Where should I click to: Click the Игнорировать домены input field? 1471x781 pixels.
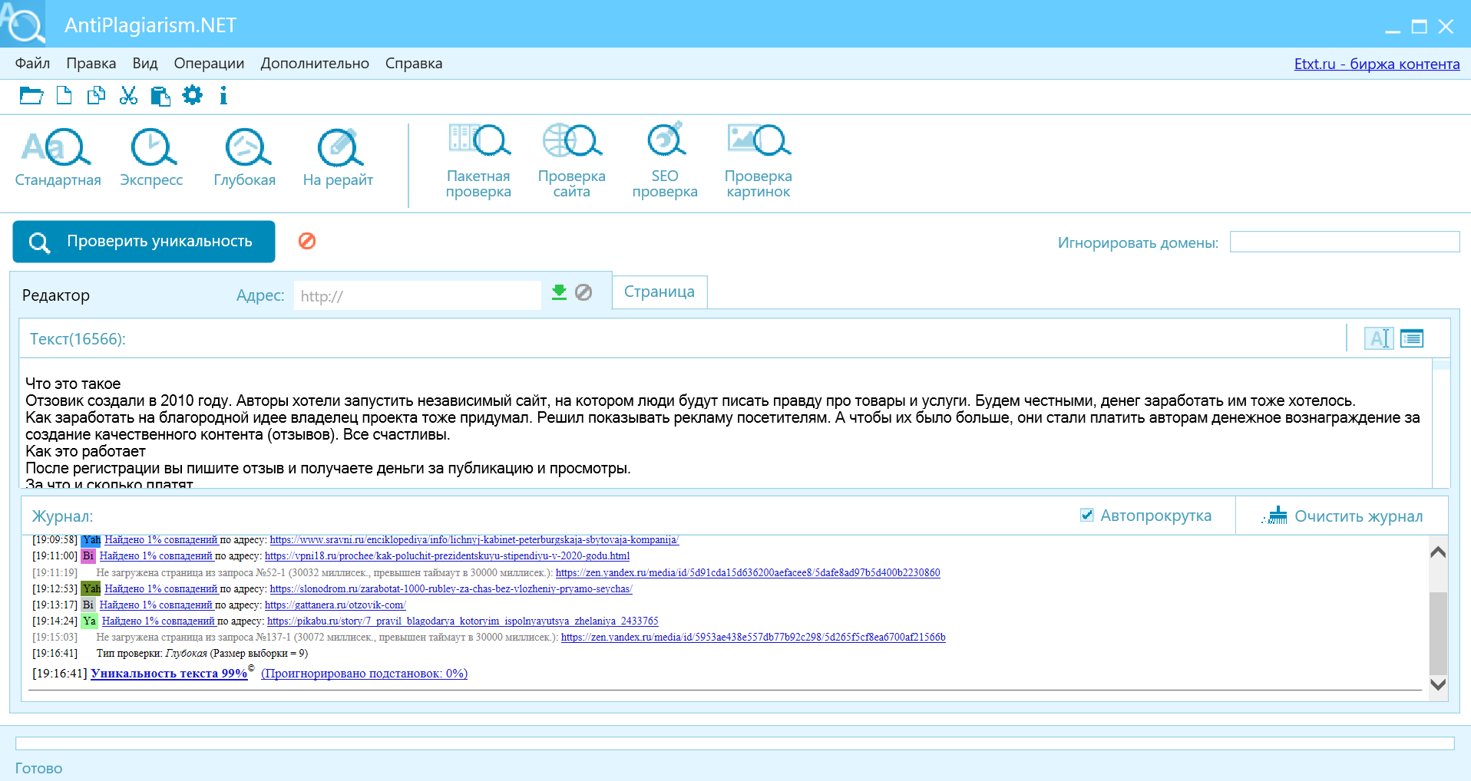[x=1344, y=242]
